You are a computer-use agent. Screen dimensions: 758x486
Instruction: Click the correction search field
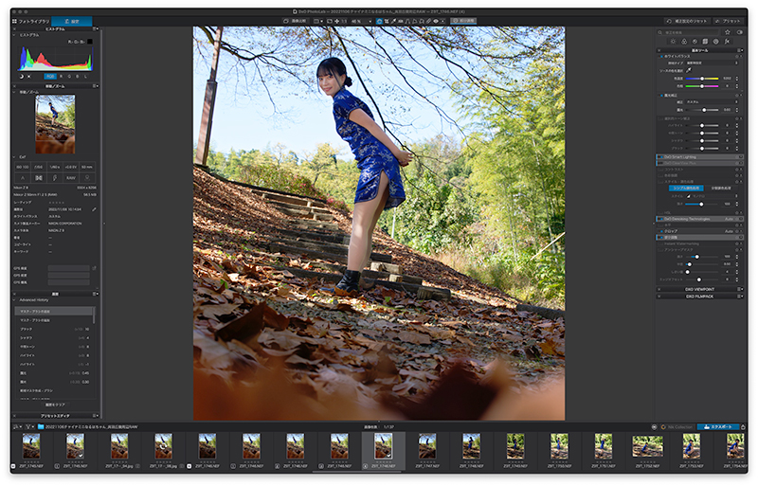(x=689, y=32)
